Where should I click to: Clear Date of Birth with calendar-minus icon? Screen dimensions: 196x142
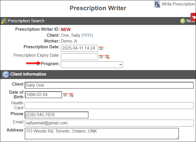71,95
